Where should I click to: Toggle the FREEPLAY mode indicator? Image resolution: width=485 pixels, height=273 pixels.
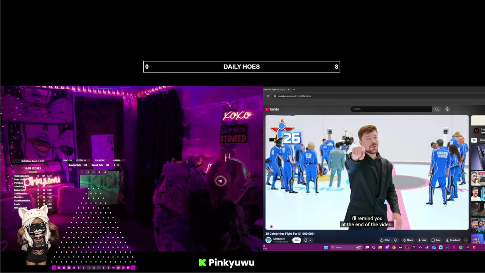coord(83,160)
